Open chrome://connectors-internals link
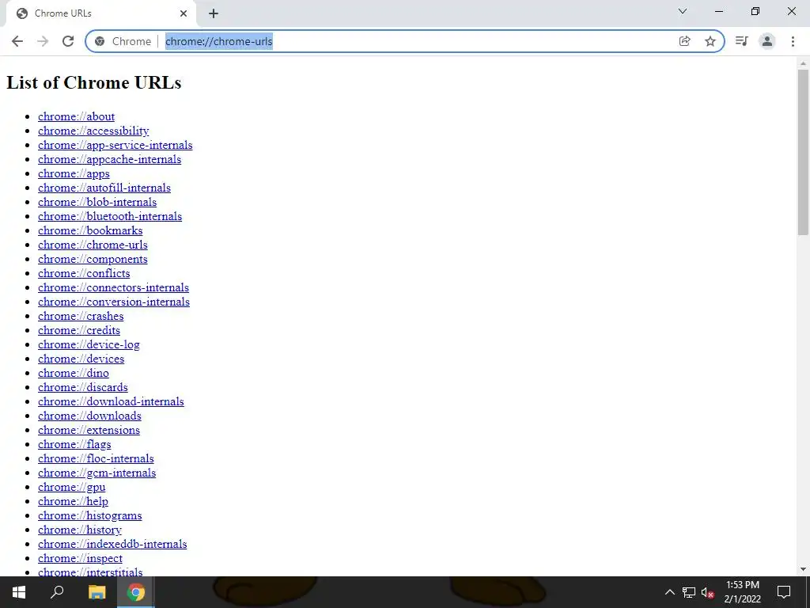 (x=114, y=287)
